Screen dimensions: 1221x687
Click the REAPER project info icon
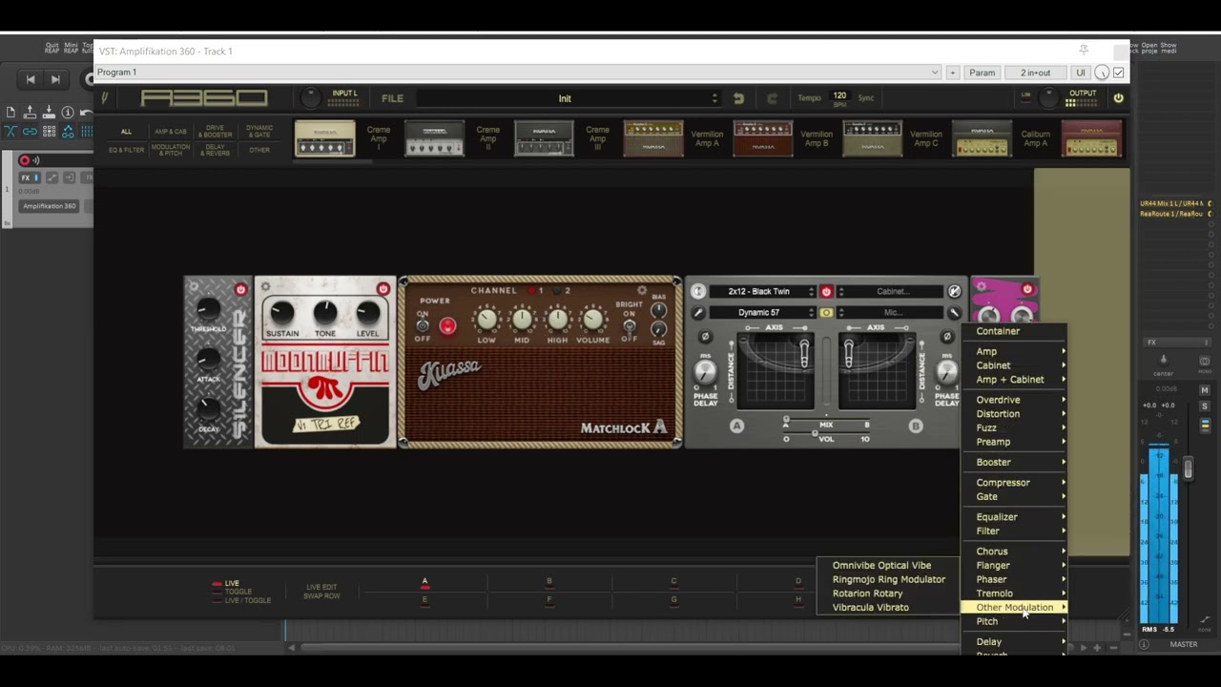pyautogui.click(x=68, y=113)
